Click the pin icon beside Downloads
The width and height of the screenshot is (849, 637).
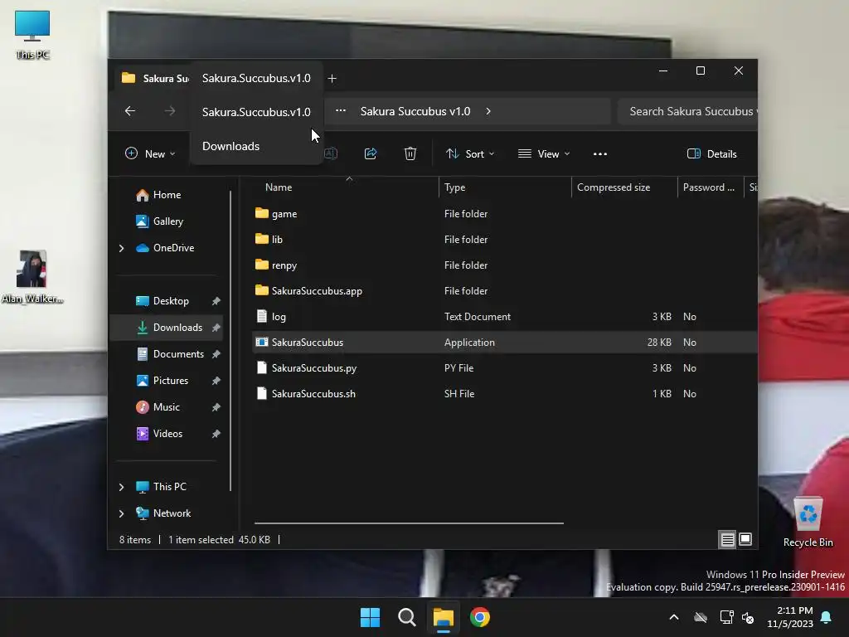click(x=216, y=328)
